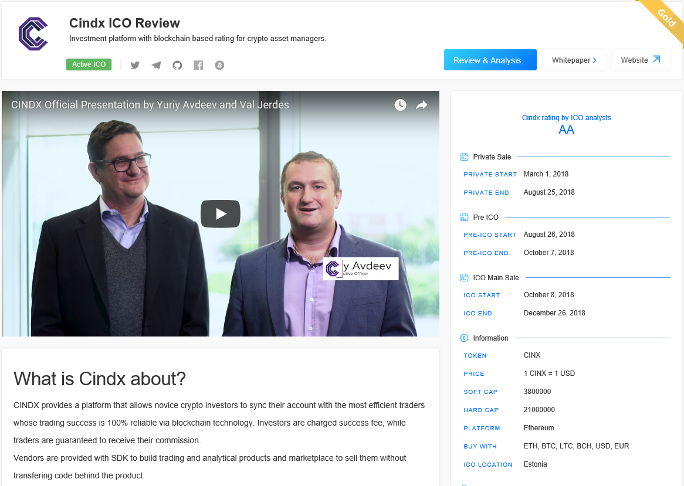
Task: Click the Active ICO status badge
Action: coord(89,64)
